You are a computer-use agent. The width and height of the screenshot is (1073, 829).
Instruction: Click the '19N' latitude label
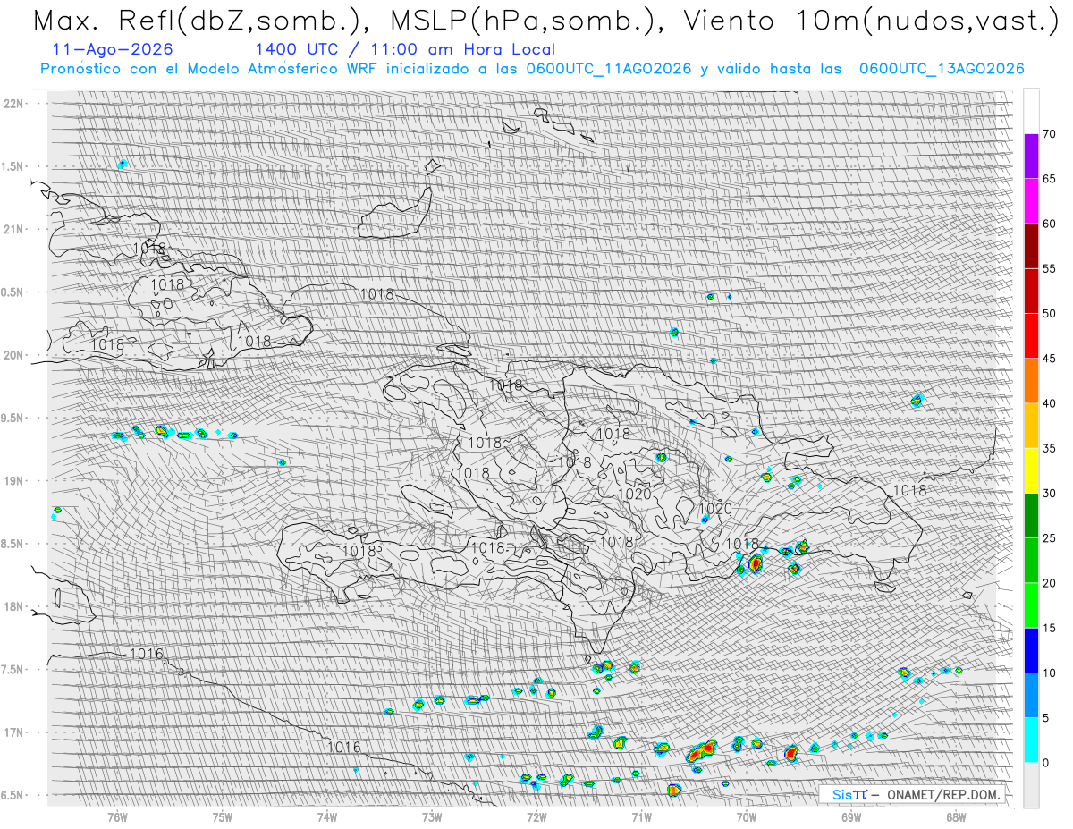click(13, 480)
